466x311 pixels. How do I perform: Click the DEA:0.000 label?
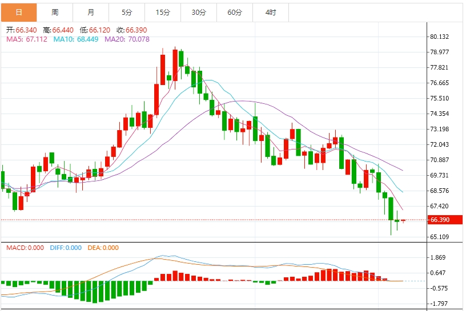tap(103, 248)
